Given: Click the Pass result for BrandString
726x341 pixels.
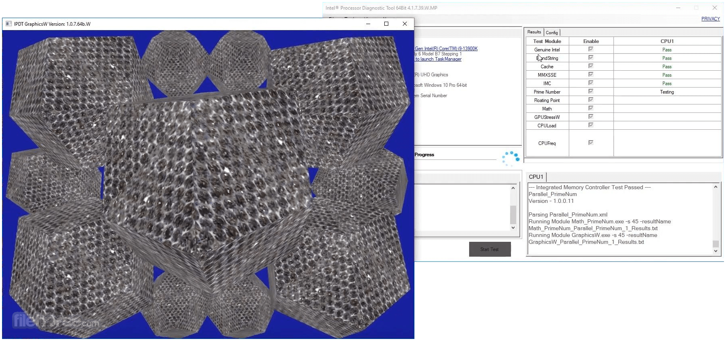Looking at the screenshot, I should tap(667, 58).
